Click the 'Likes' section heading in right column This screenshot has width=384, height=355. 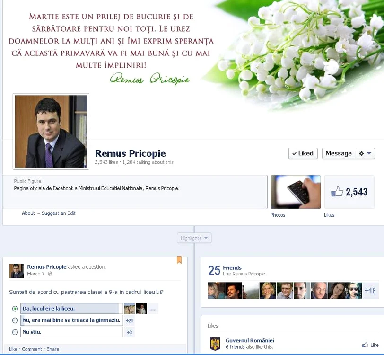point(213,326)
